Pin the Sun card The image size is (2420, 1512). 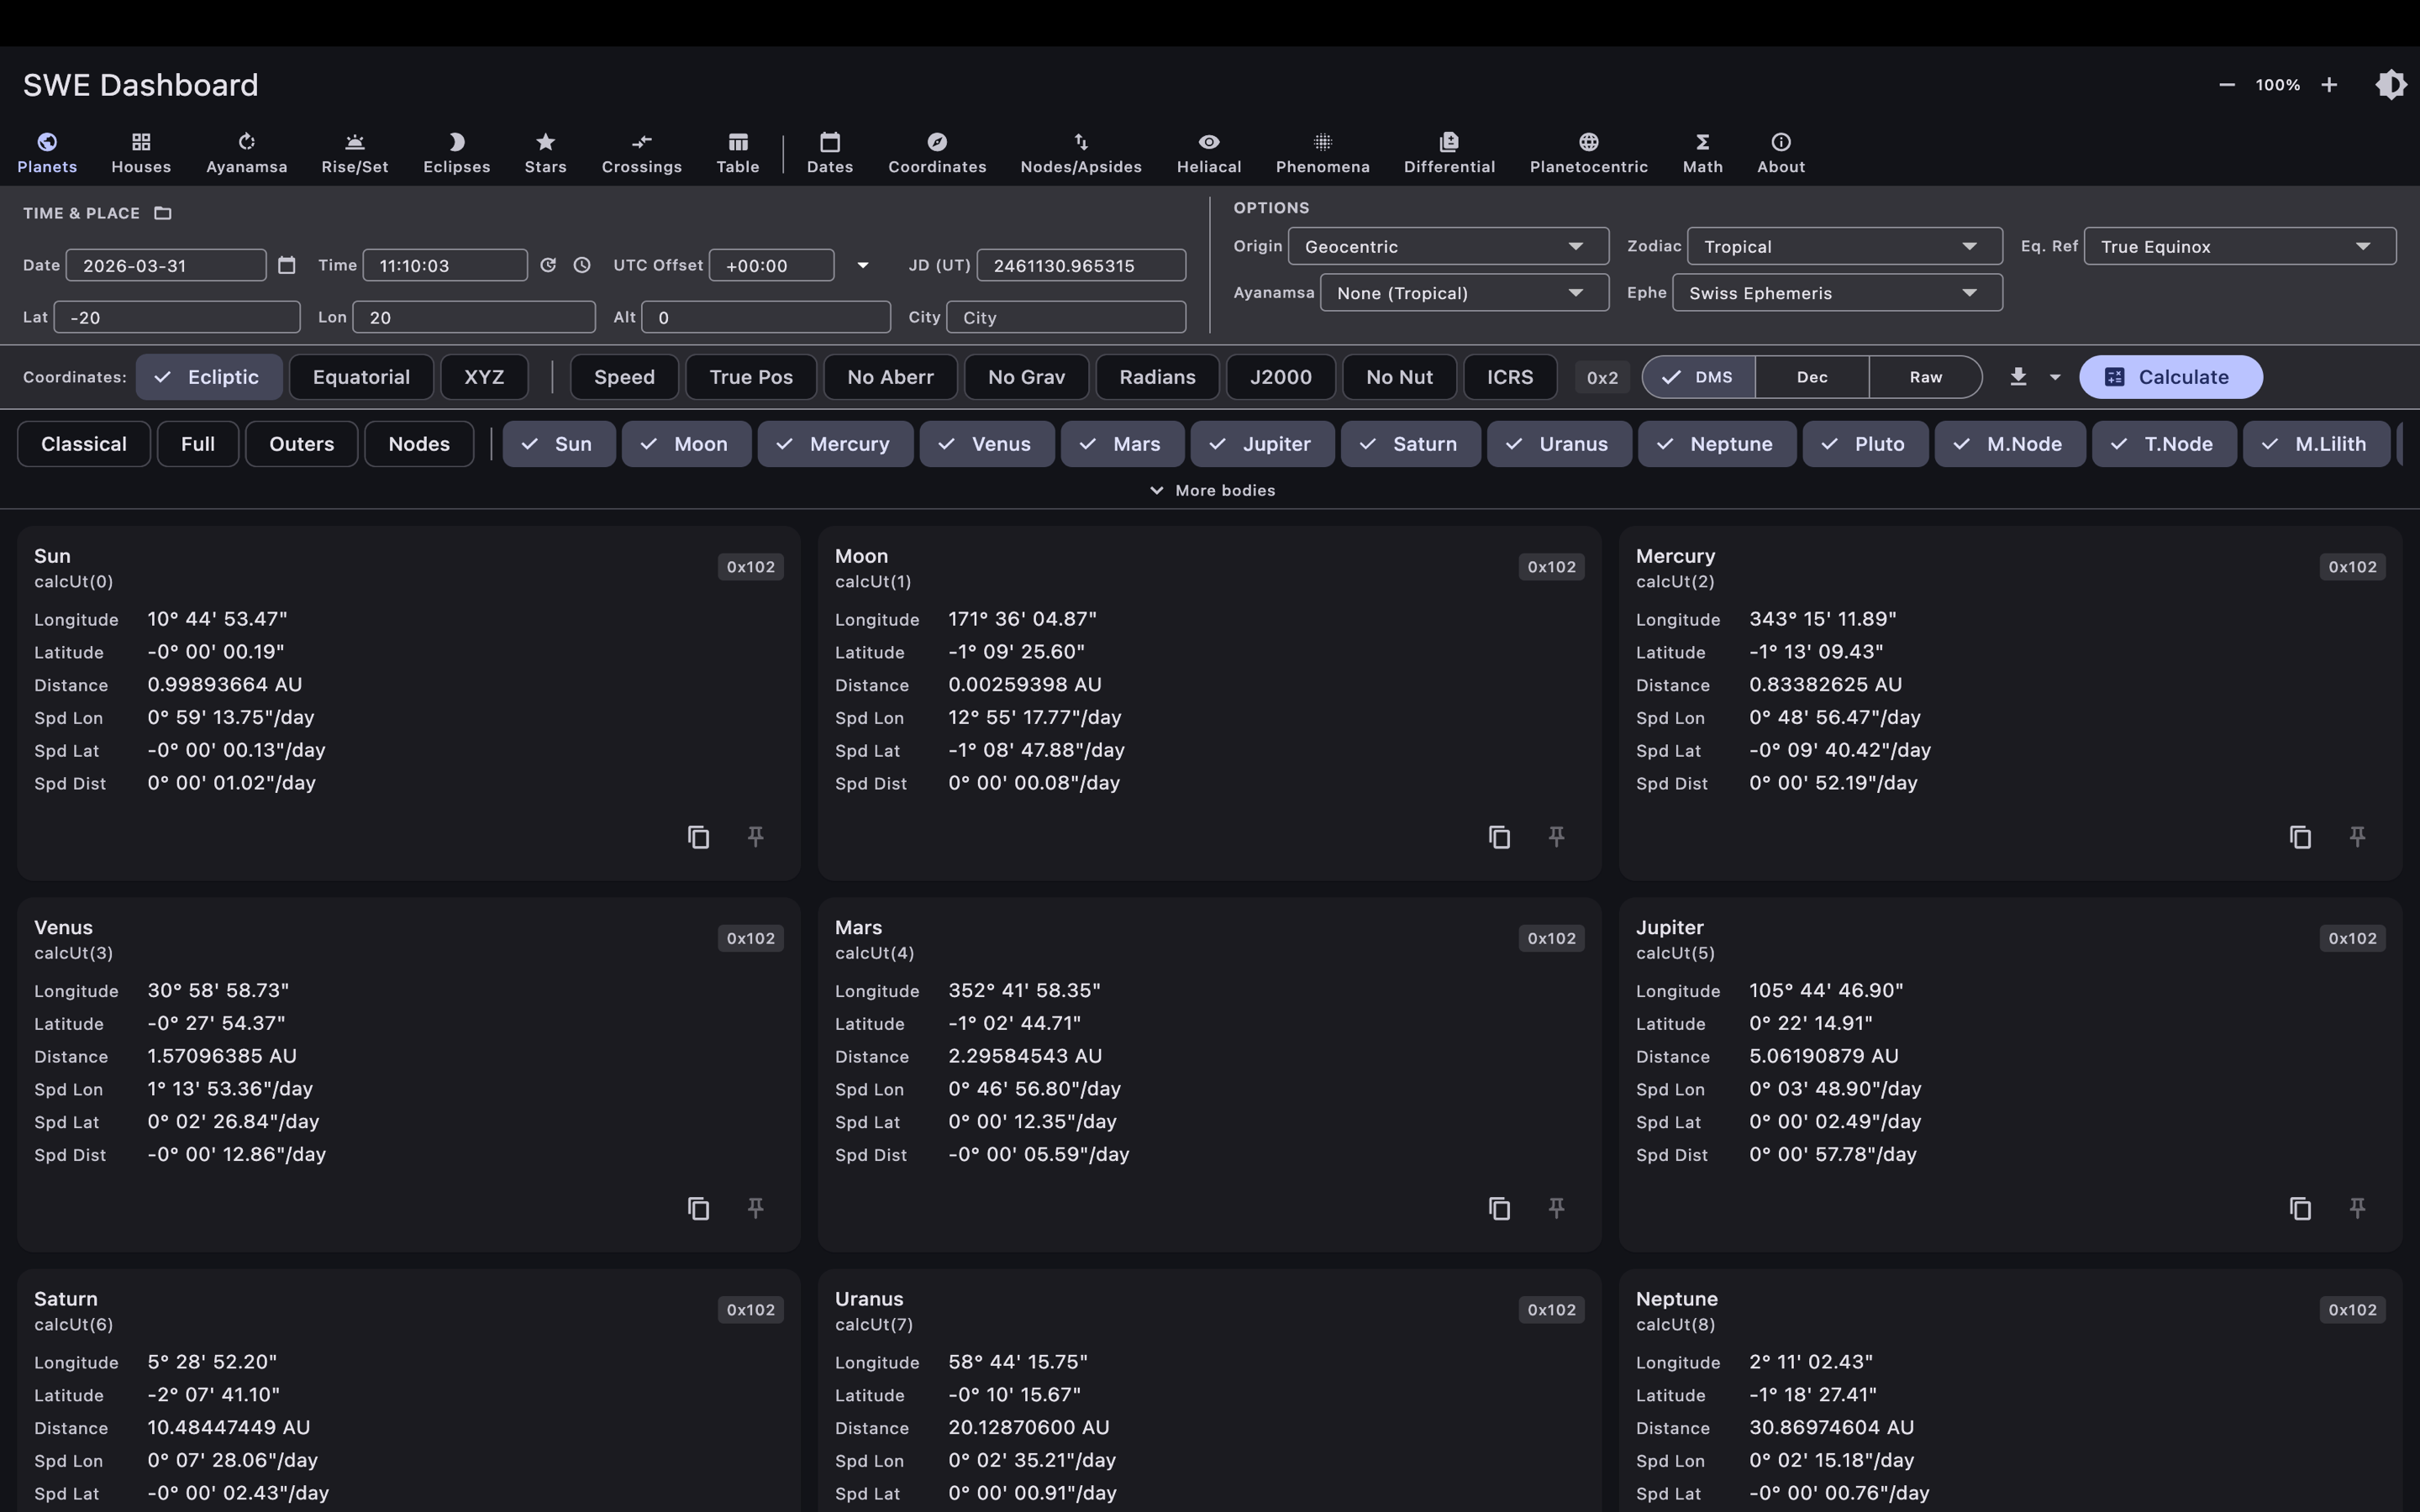(756, 837)
